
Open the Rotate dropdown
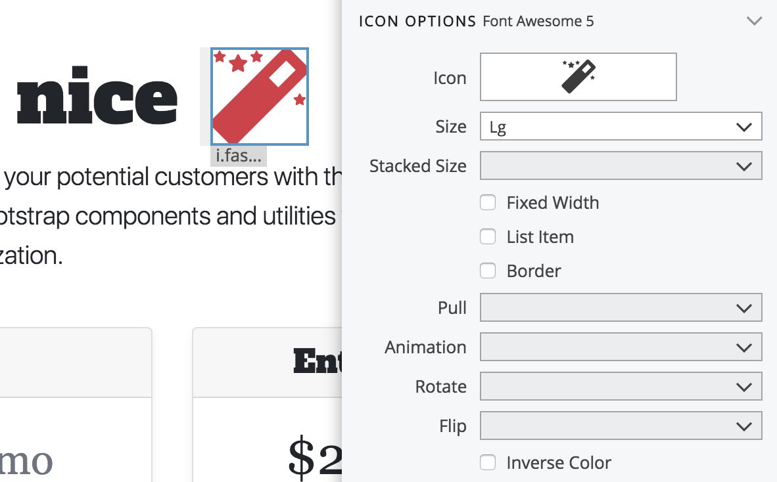pos(621,386)
